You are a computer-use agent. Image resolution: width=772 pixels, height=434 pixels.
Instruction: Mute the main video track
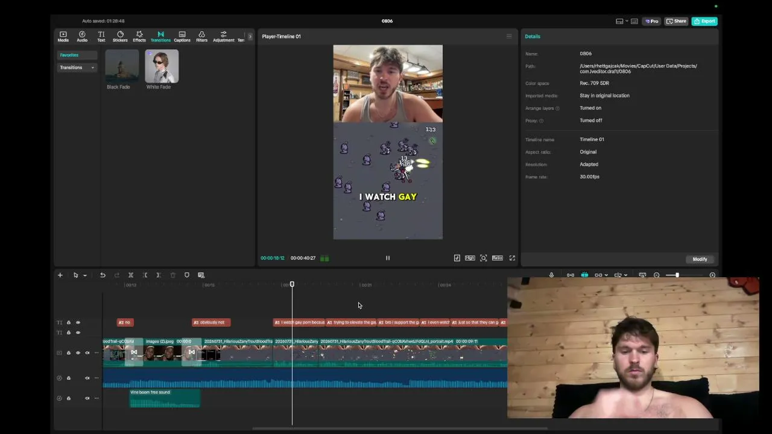click(87, 353)
